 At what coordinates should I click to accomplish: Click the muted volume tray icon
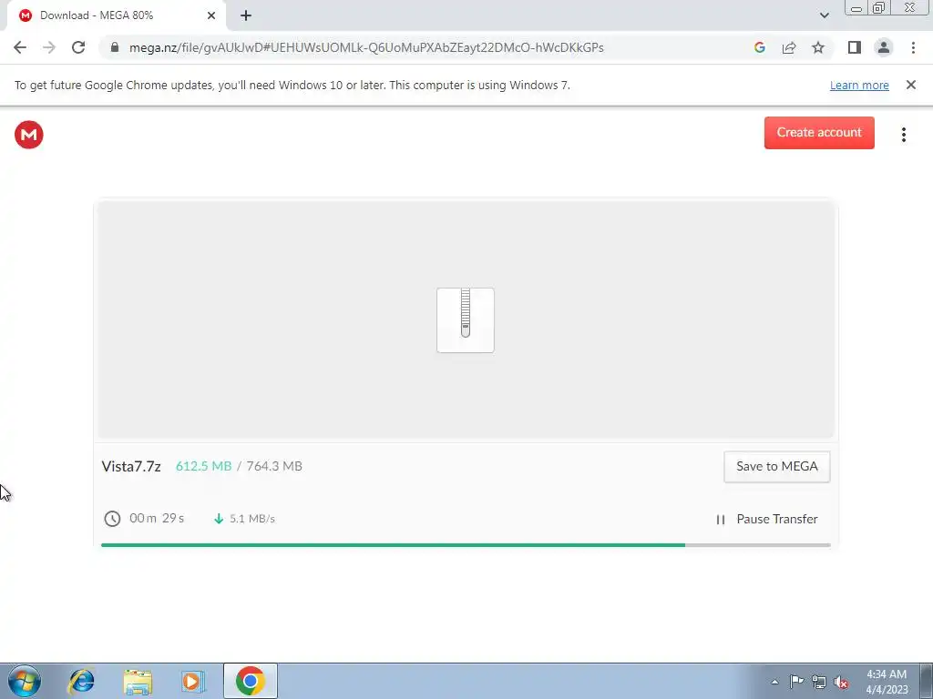click(841, 683)
